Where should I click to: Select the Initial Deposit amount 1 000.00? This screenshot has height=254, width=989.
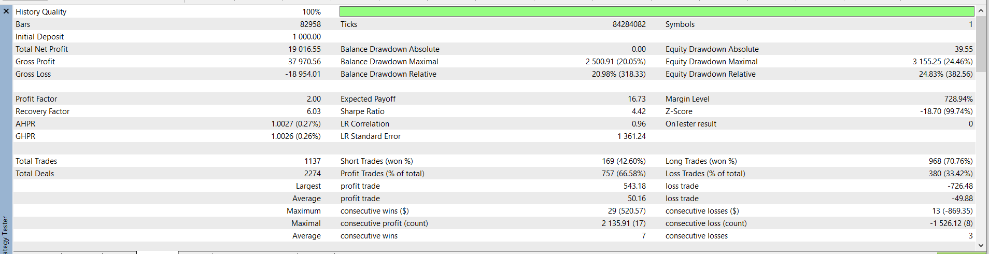(x=306, y=37)
